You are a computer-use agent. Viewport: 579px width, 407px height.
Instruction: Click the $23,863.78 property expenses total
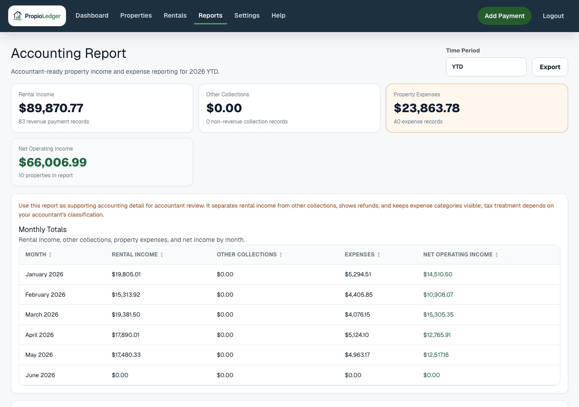(427, 108)
